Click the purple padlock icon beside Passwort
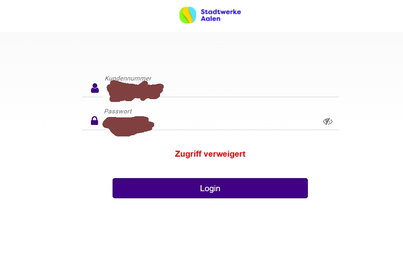 [x=95, y=121]
